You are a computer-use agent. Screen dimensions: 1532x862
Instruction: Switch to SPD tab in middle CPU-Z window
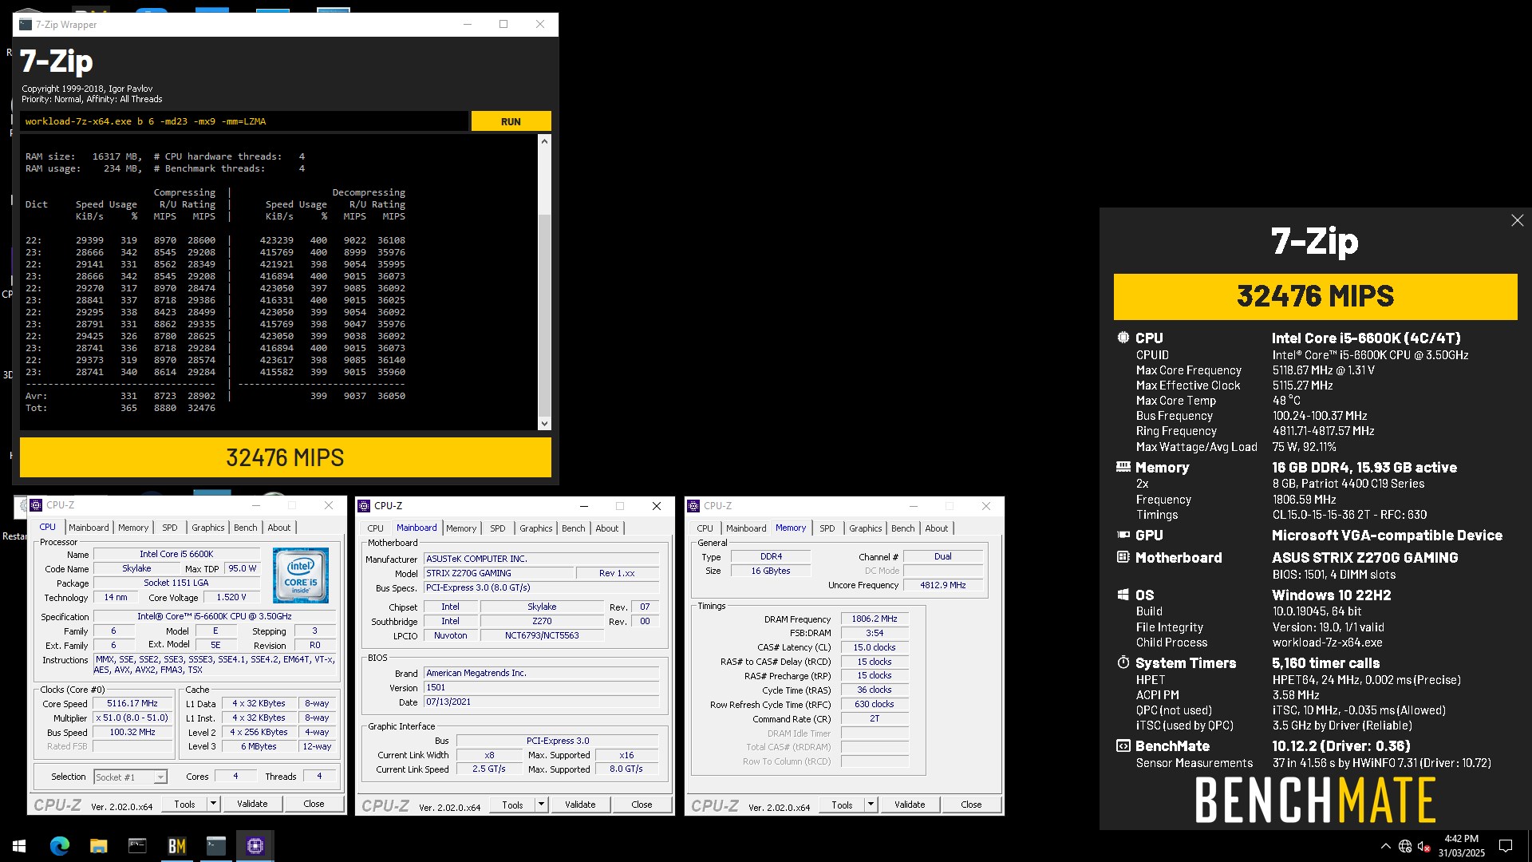coord(498,528)
